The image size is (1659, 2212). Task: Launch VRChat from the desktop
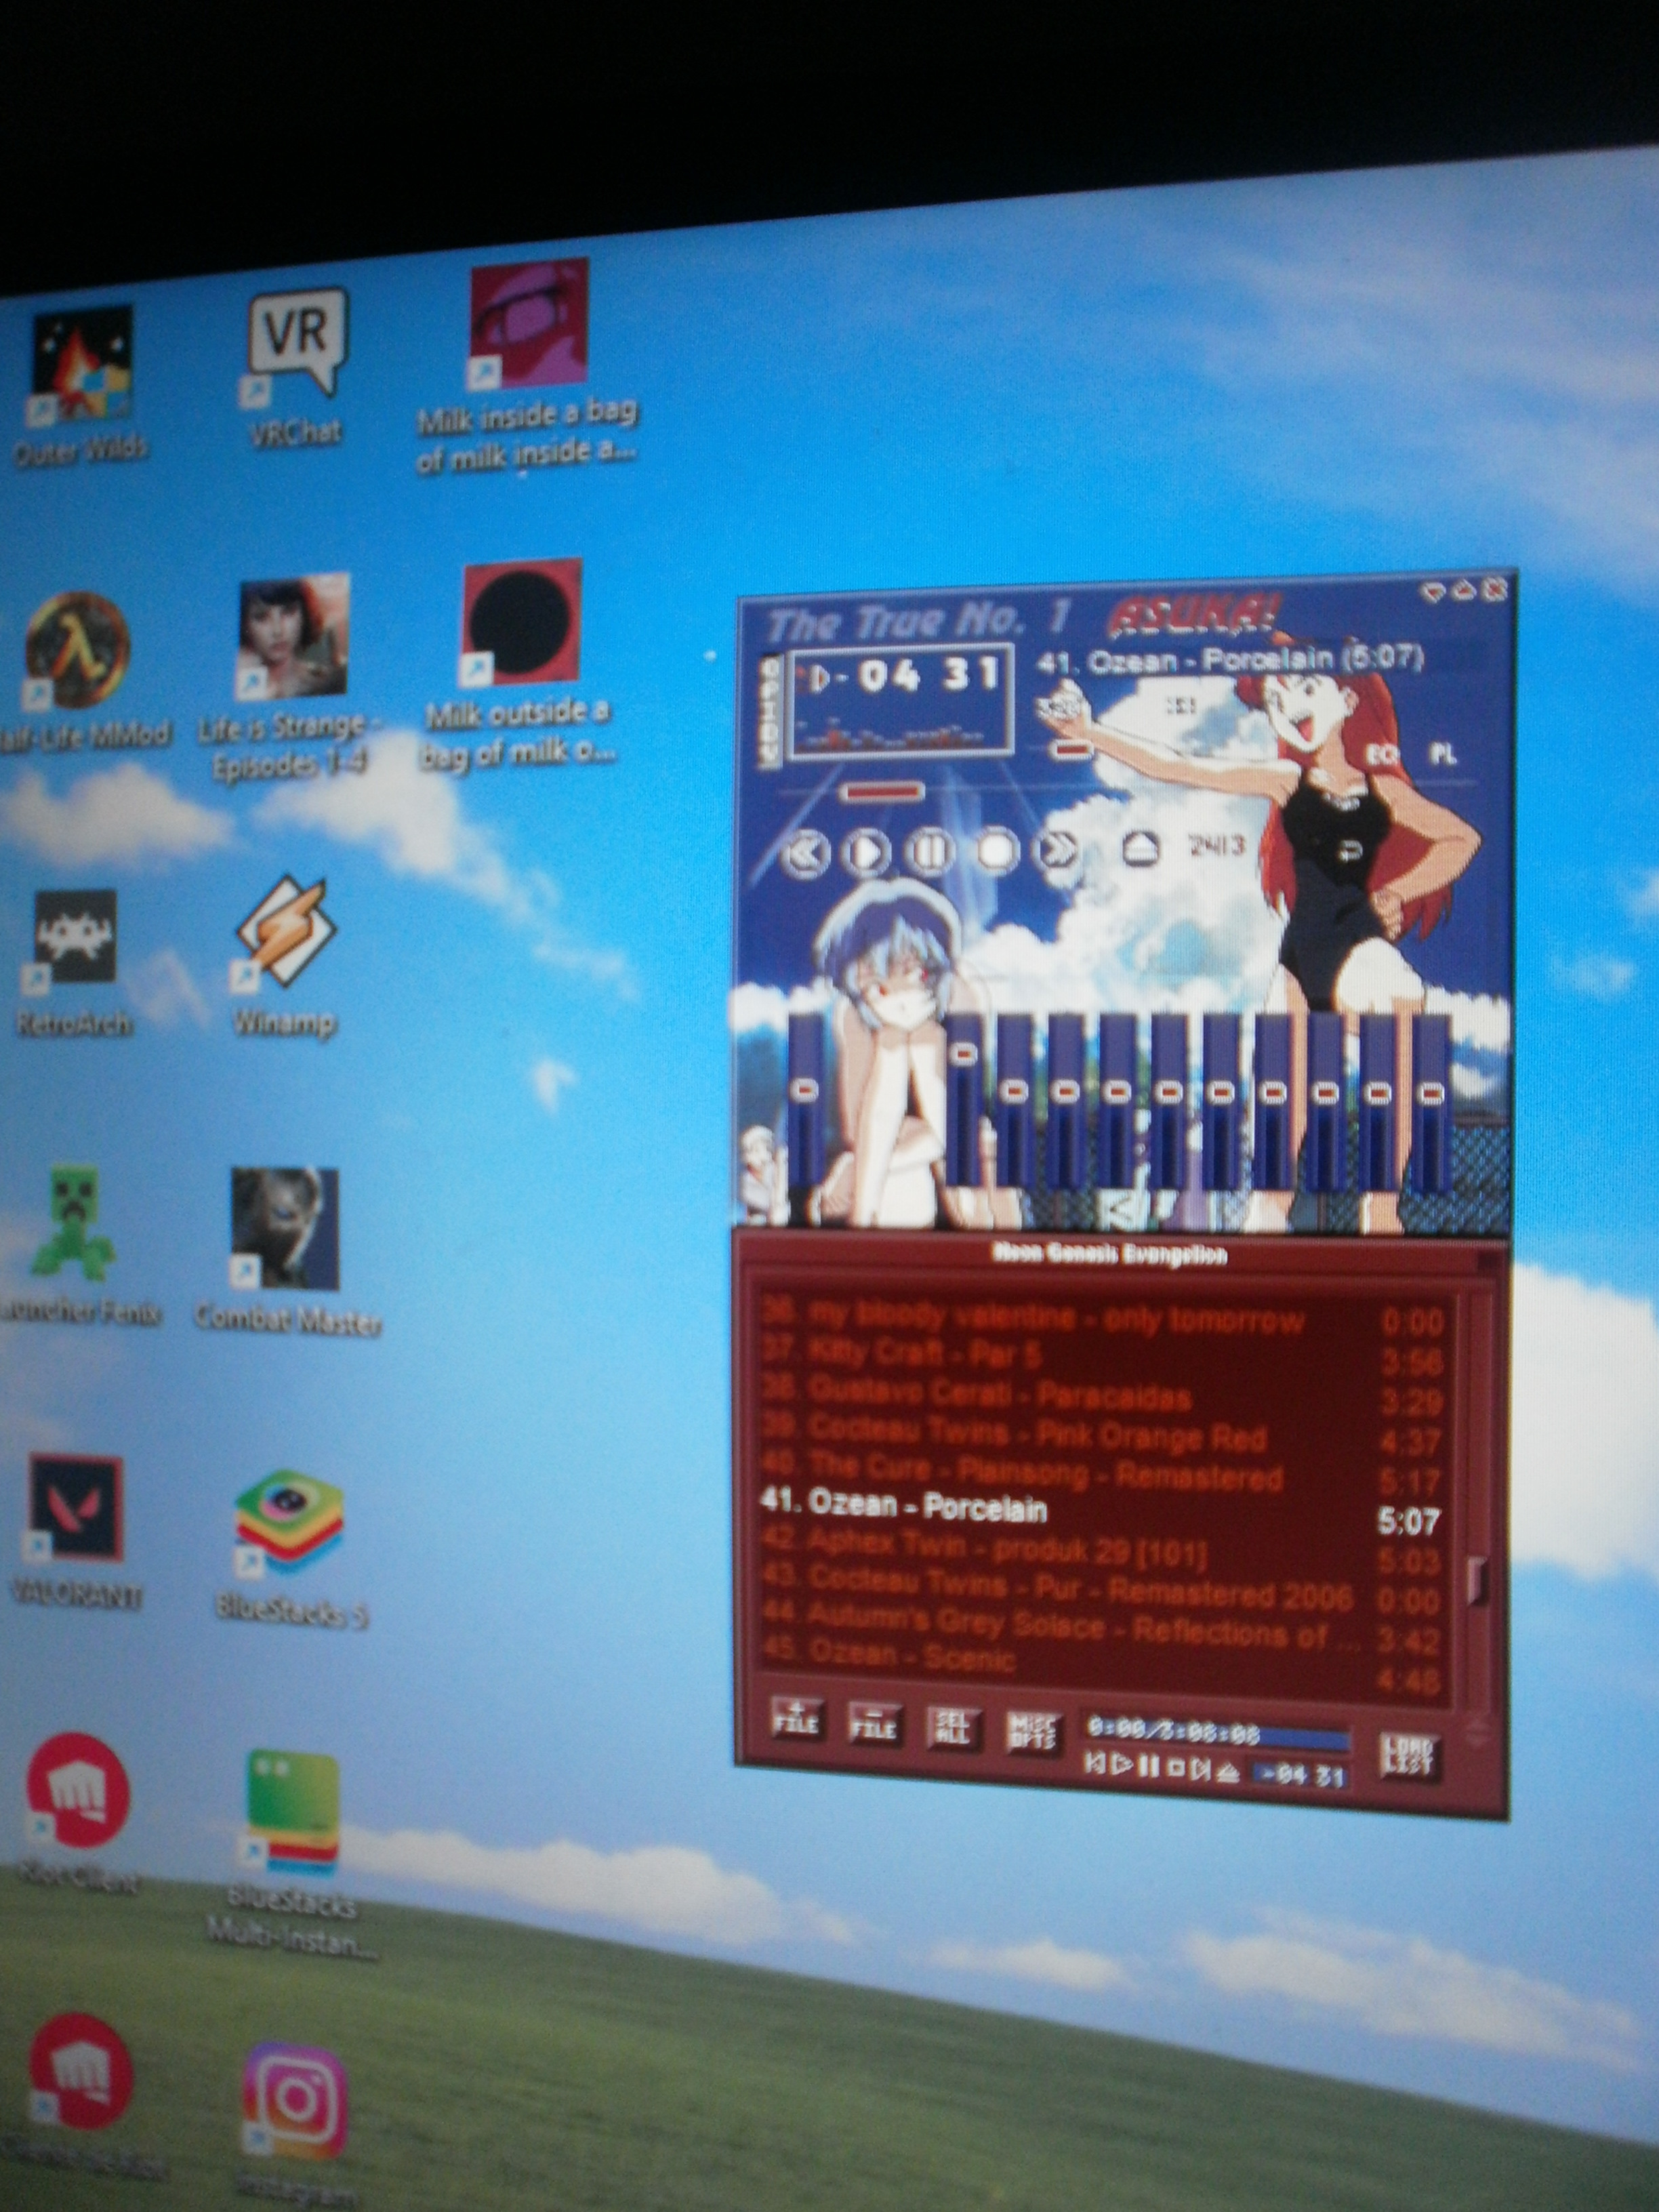click(296, 367)
